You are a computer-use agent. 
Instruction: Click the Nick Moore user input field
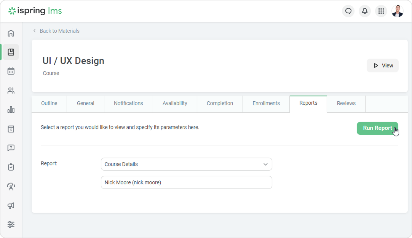click(x=186, y=182)
